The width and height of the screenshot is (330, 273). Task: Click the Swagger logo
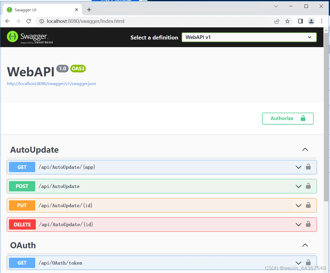pyautogui.click(x=30, y=37)
